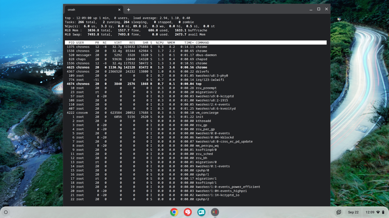Screen dimensions: 389x218
Task: Click the kworker/u8:3-phy0 command
Action: click(x=212, y=76)
